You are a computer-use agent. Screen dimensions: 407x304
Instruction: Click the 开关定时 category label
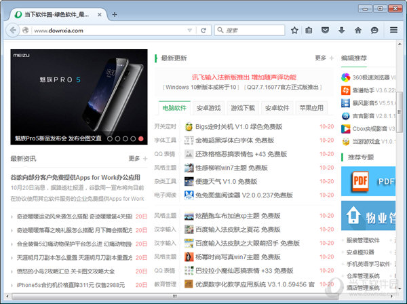coord(166,127)
